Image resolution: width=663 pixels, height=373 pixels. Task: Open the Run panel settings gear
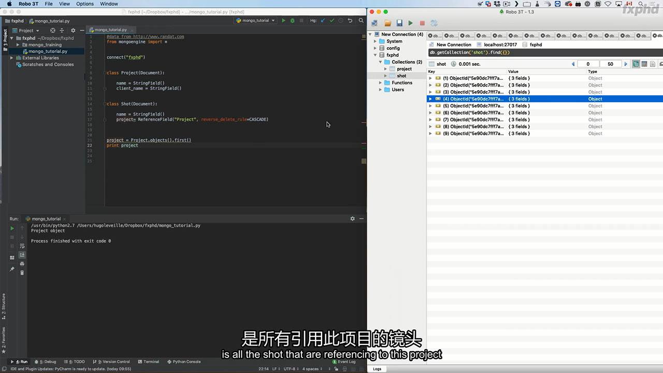click(x=353, y=219)
